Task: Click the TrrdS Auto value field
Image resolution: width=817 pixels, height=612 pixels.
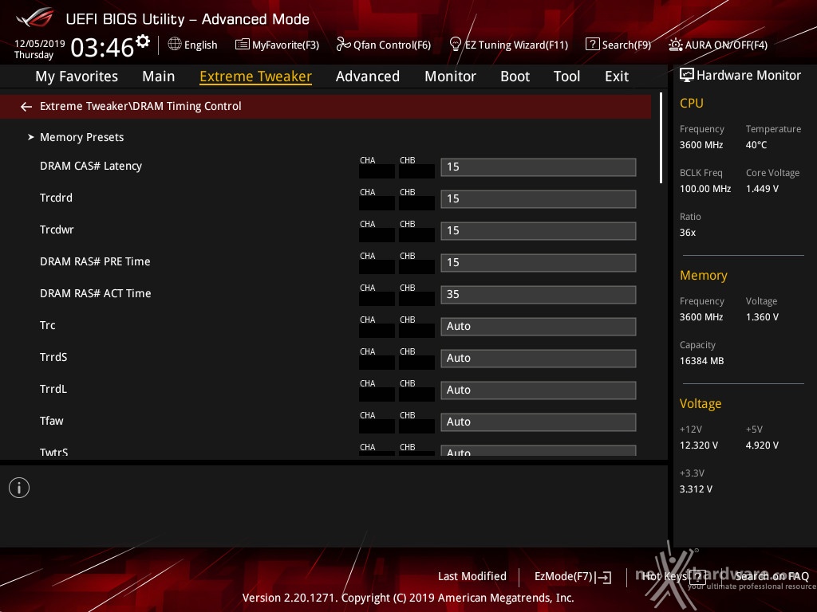Action: click(x=539, y=358)
